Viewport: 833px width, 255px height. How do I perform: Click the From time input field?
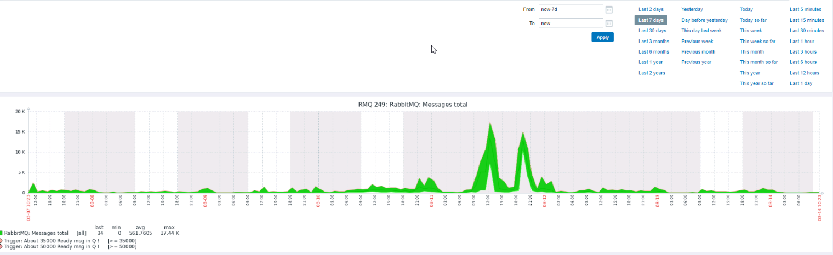coord(571,9)
